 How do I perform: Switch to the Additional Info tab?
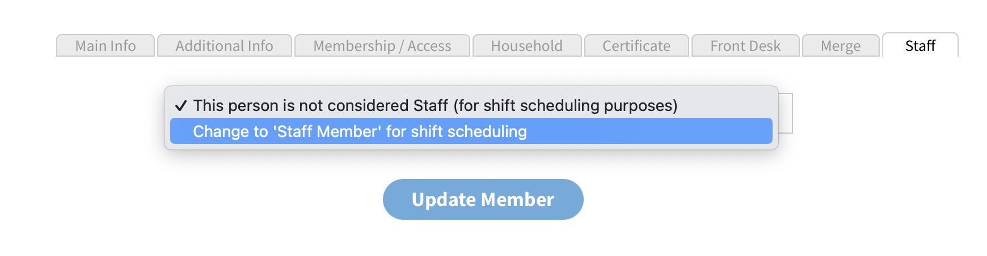(x=224, y=46)
